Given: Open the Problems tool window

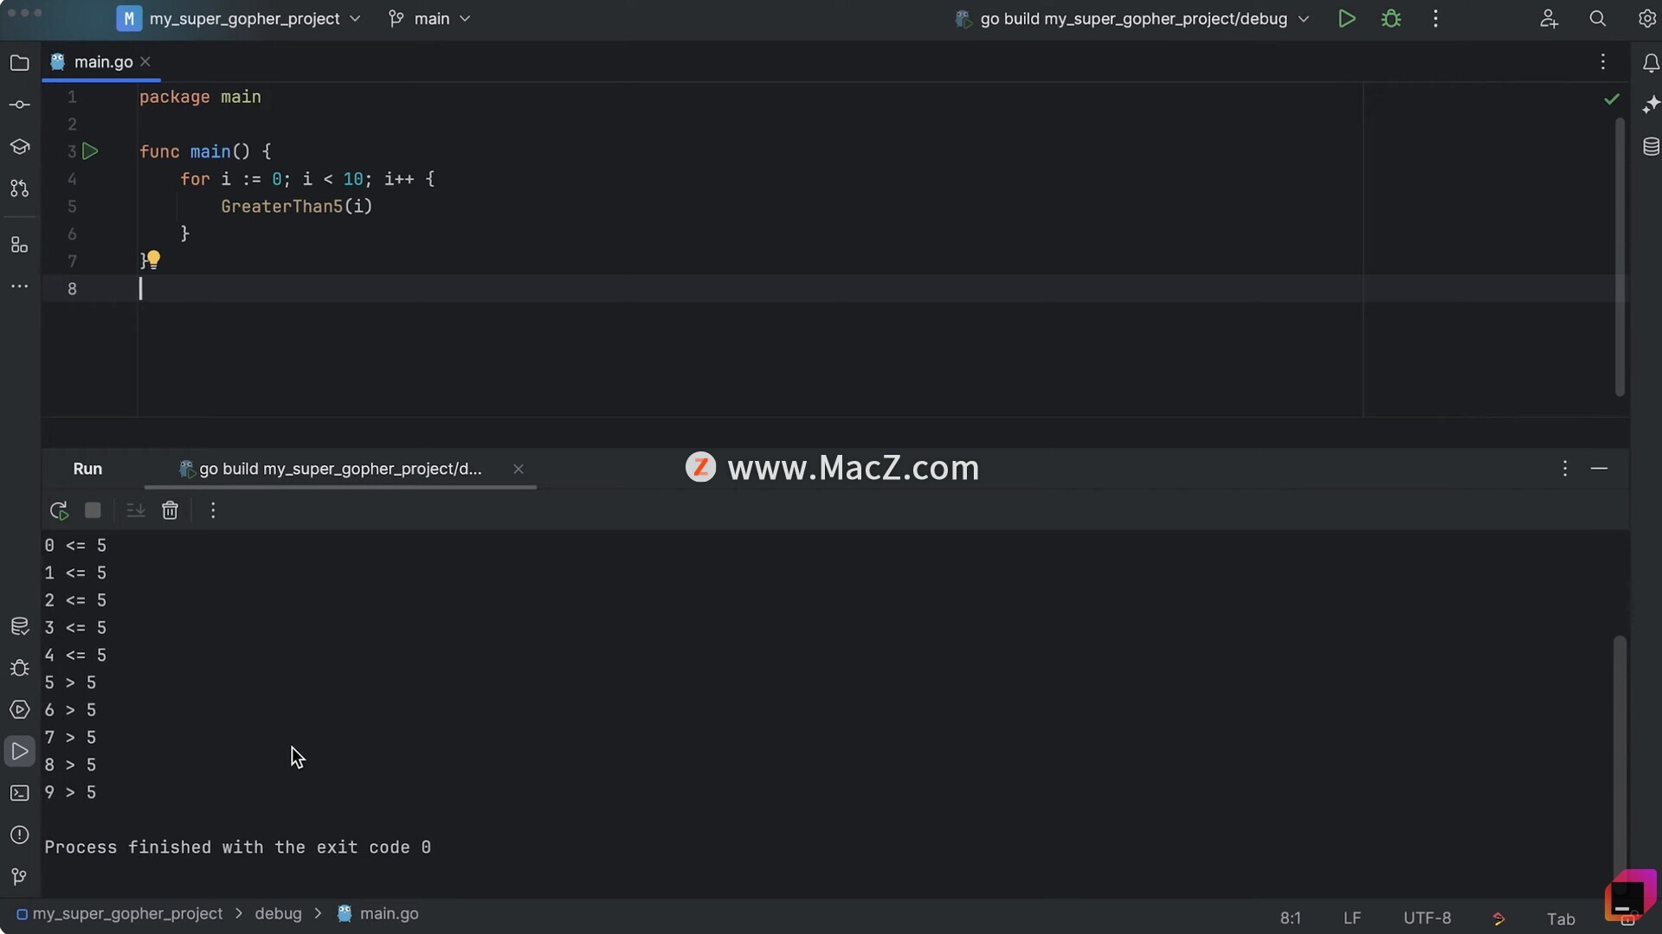Looking at the screenshot, I should (19, 835).
